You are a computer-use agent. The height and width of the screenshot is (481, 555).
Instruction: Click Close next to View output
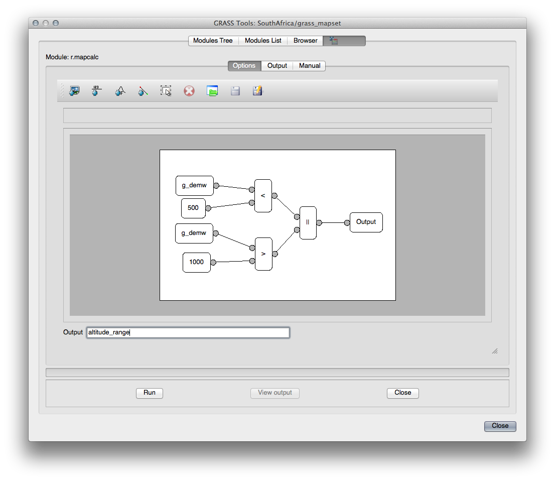[402, 393]
